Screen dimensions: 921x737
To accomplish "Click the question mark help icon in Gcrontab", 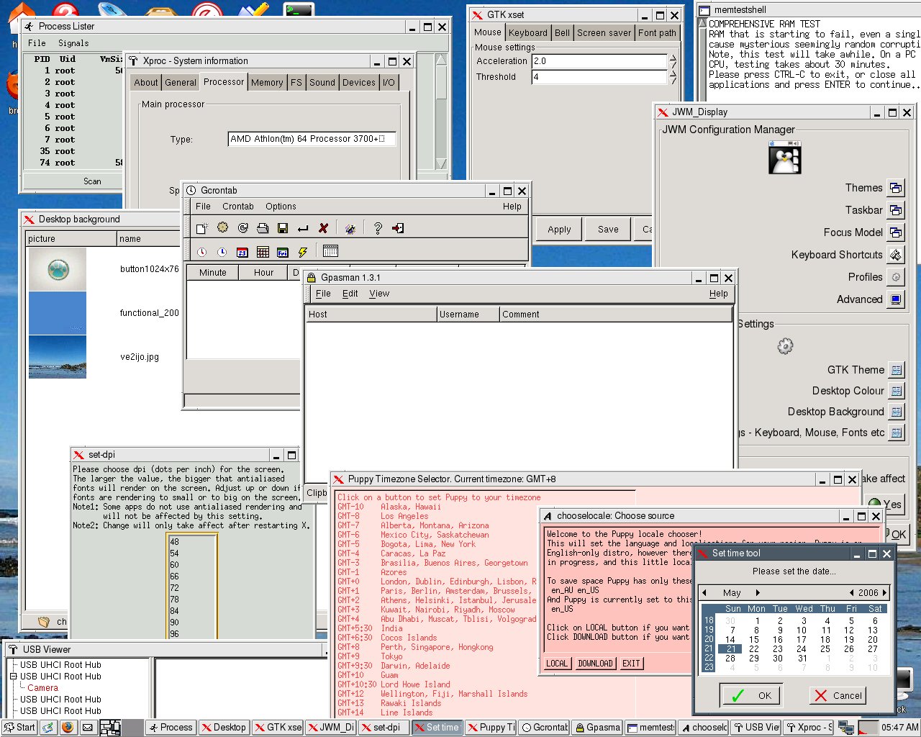I will (x=378, y=228).
